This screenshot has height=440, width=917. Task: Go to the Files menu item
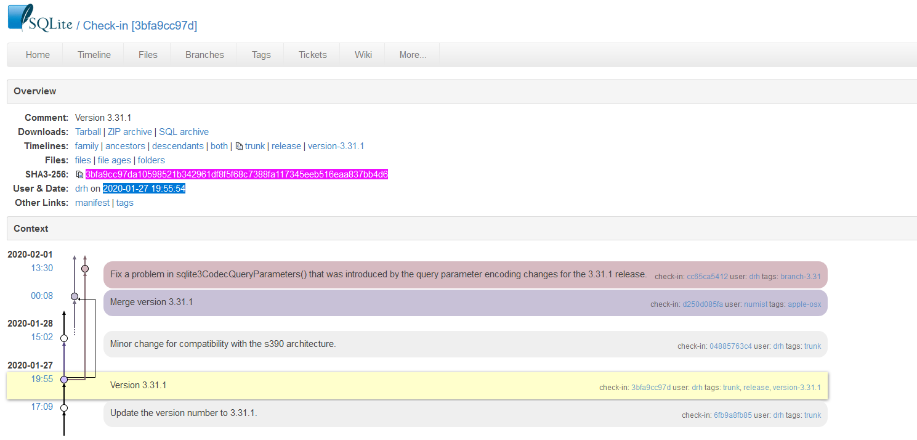point(148,55)
